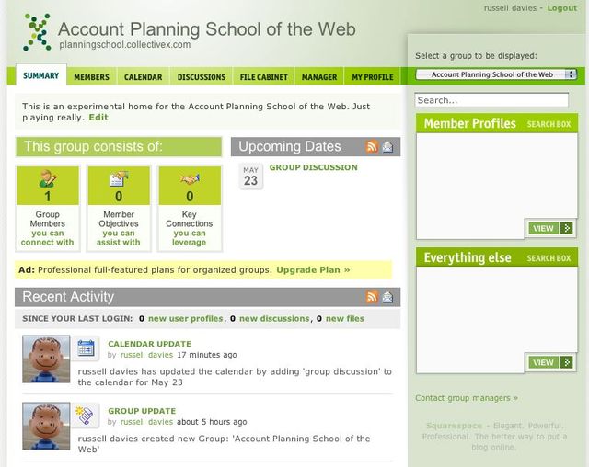
Task: Click the Recent Activity RSS feed icon
Action: click(372, 297)
